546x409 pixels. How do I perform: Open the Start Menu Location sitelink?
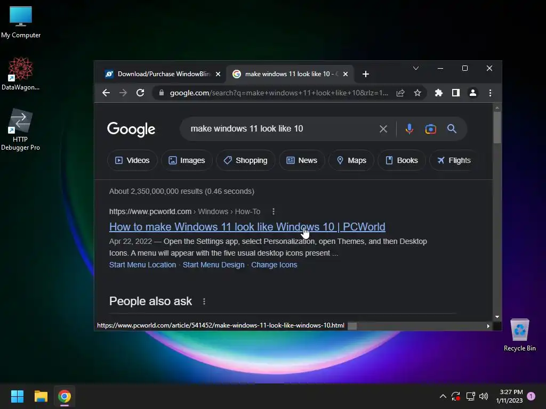click(x=142, y=265)
